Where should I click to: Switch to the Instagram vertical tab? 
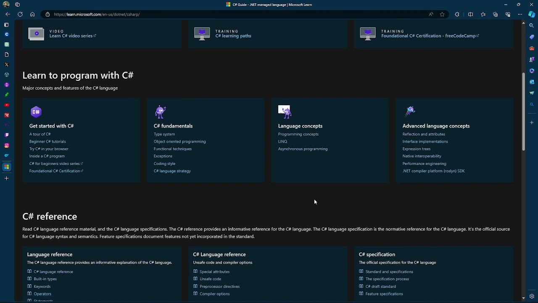[x=6, y=145]
